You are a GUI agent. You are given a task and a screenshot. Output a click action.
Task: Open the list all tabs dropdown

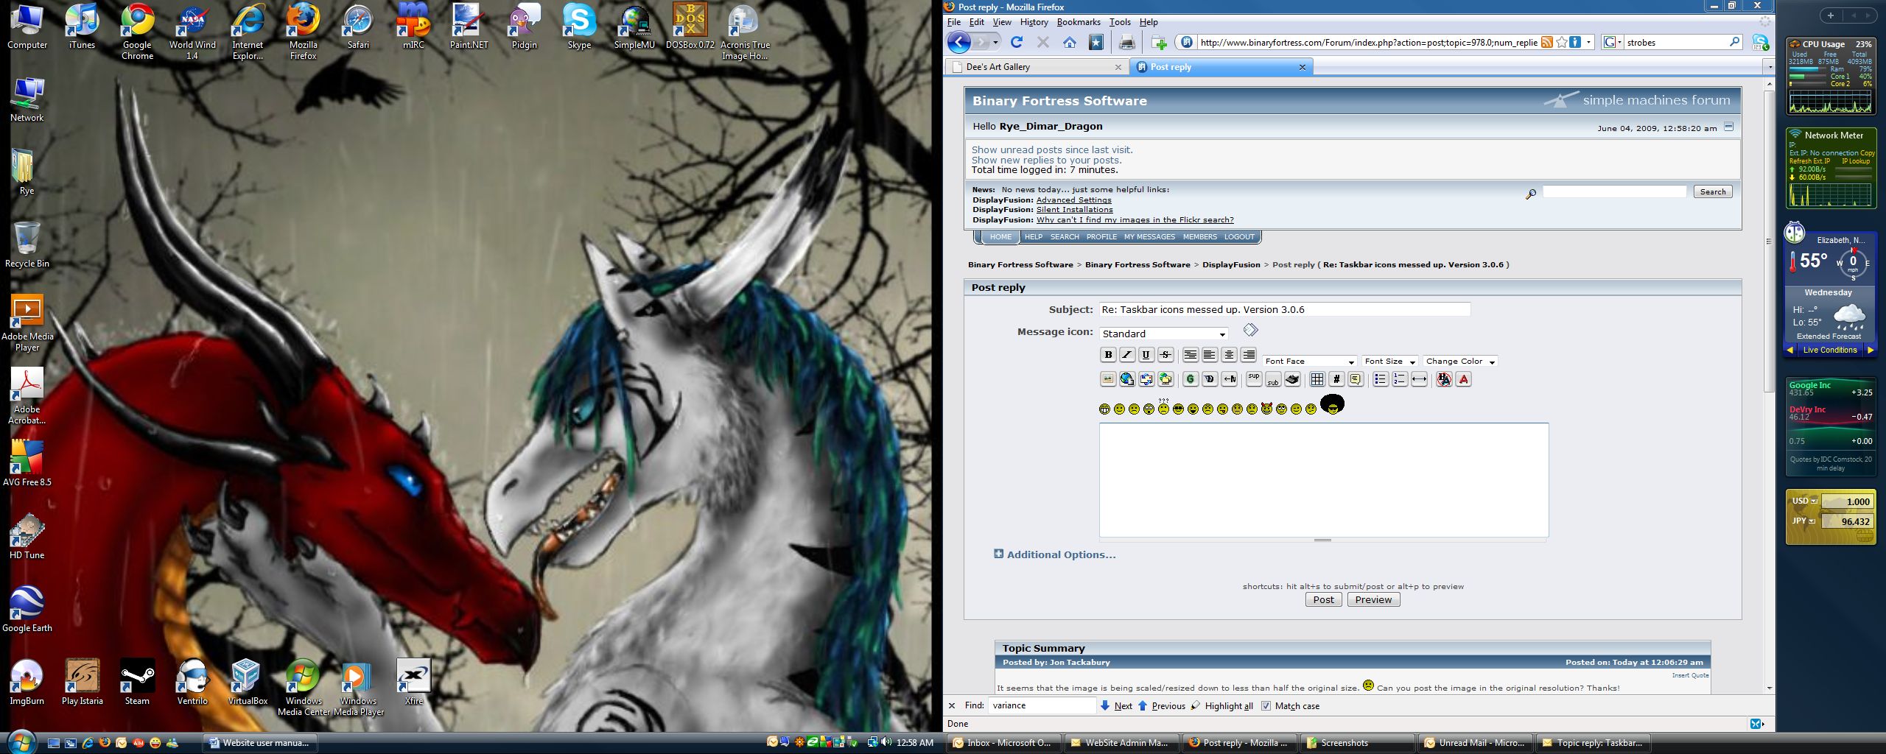click(1770, 67)
